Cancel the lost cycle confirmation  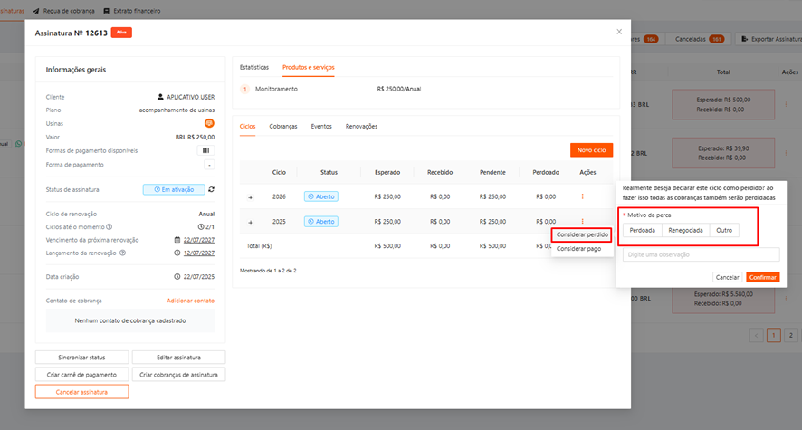click(x=728, y=277)
